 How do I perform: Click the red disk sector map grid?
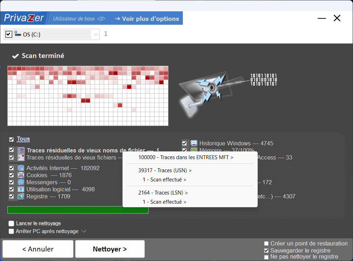coord(88,95)
